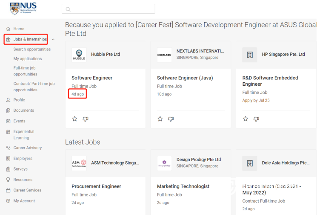Screen dimensions: 317x215
Task: Click the Home house icon
Action: click(8, 29)
